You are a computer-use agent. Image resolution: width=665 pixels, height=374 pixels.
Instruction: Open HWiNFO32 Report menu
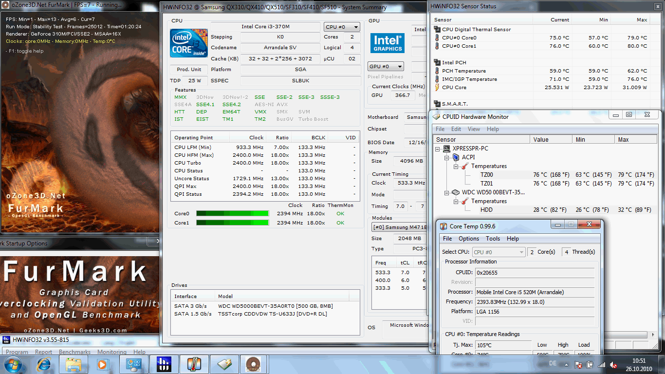coord(44,352)
